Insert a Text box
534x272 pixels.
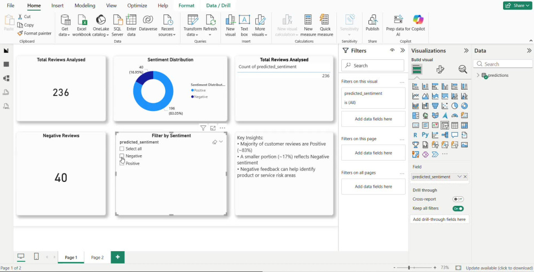click(x=244, y=25)
